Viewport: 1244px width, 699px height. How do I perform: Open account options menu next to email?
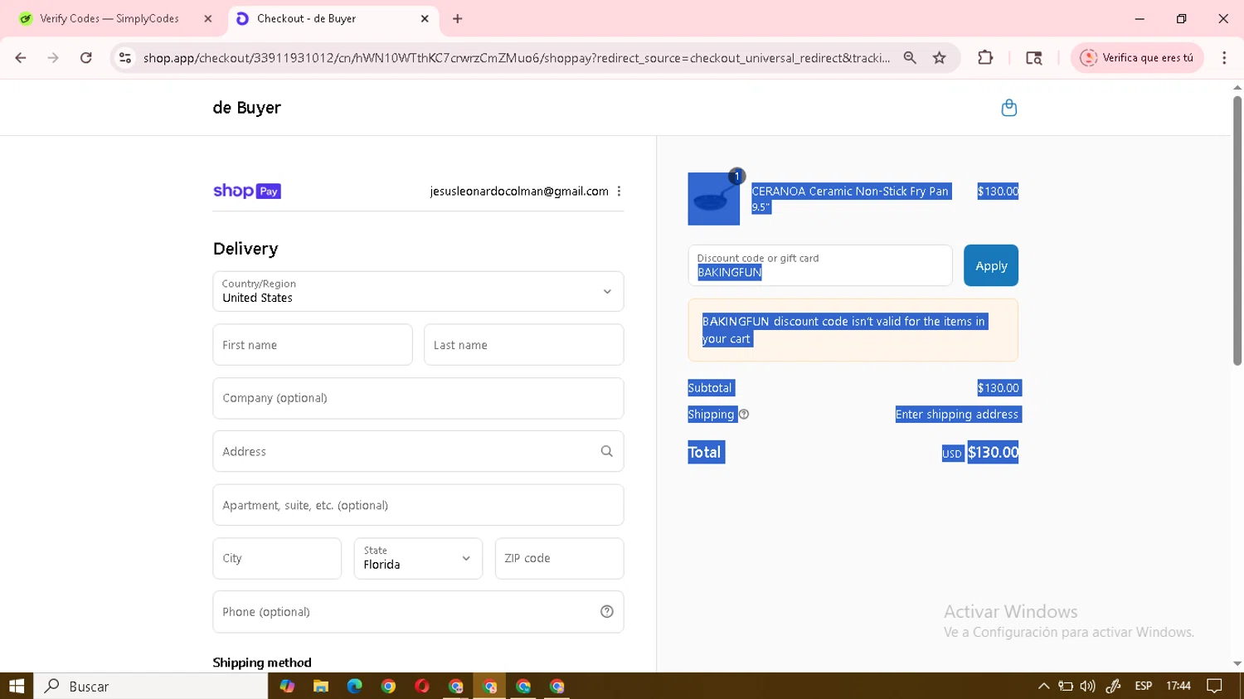point(619,192)
